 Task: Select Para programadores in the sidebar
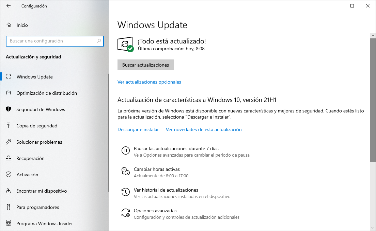38,207
